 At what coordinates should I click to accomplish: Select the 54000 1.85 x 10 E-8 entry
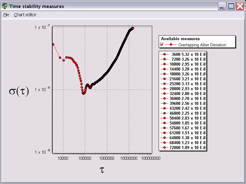click(x=183, y=123)
